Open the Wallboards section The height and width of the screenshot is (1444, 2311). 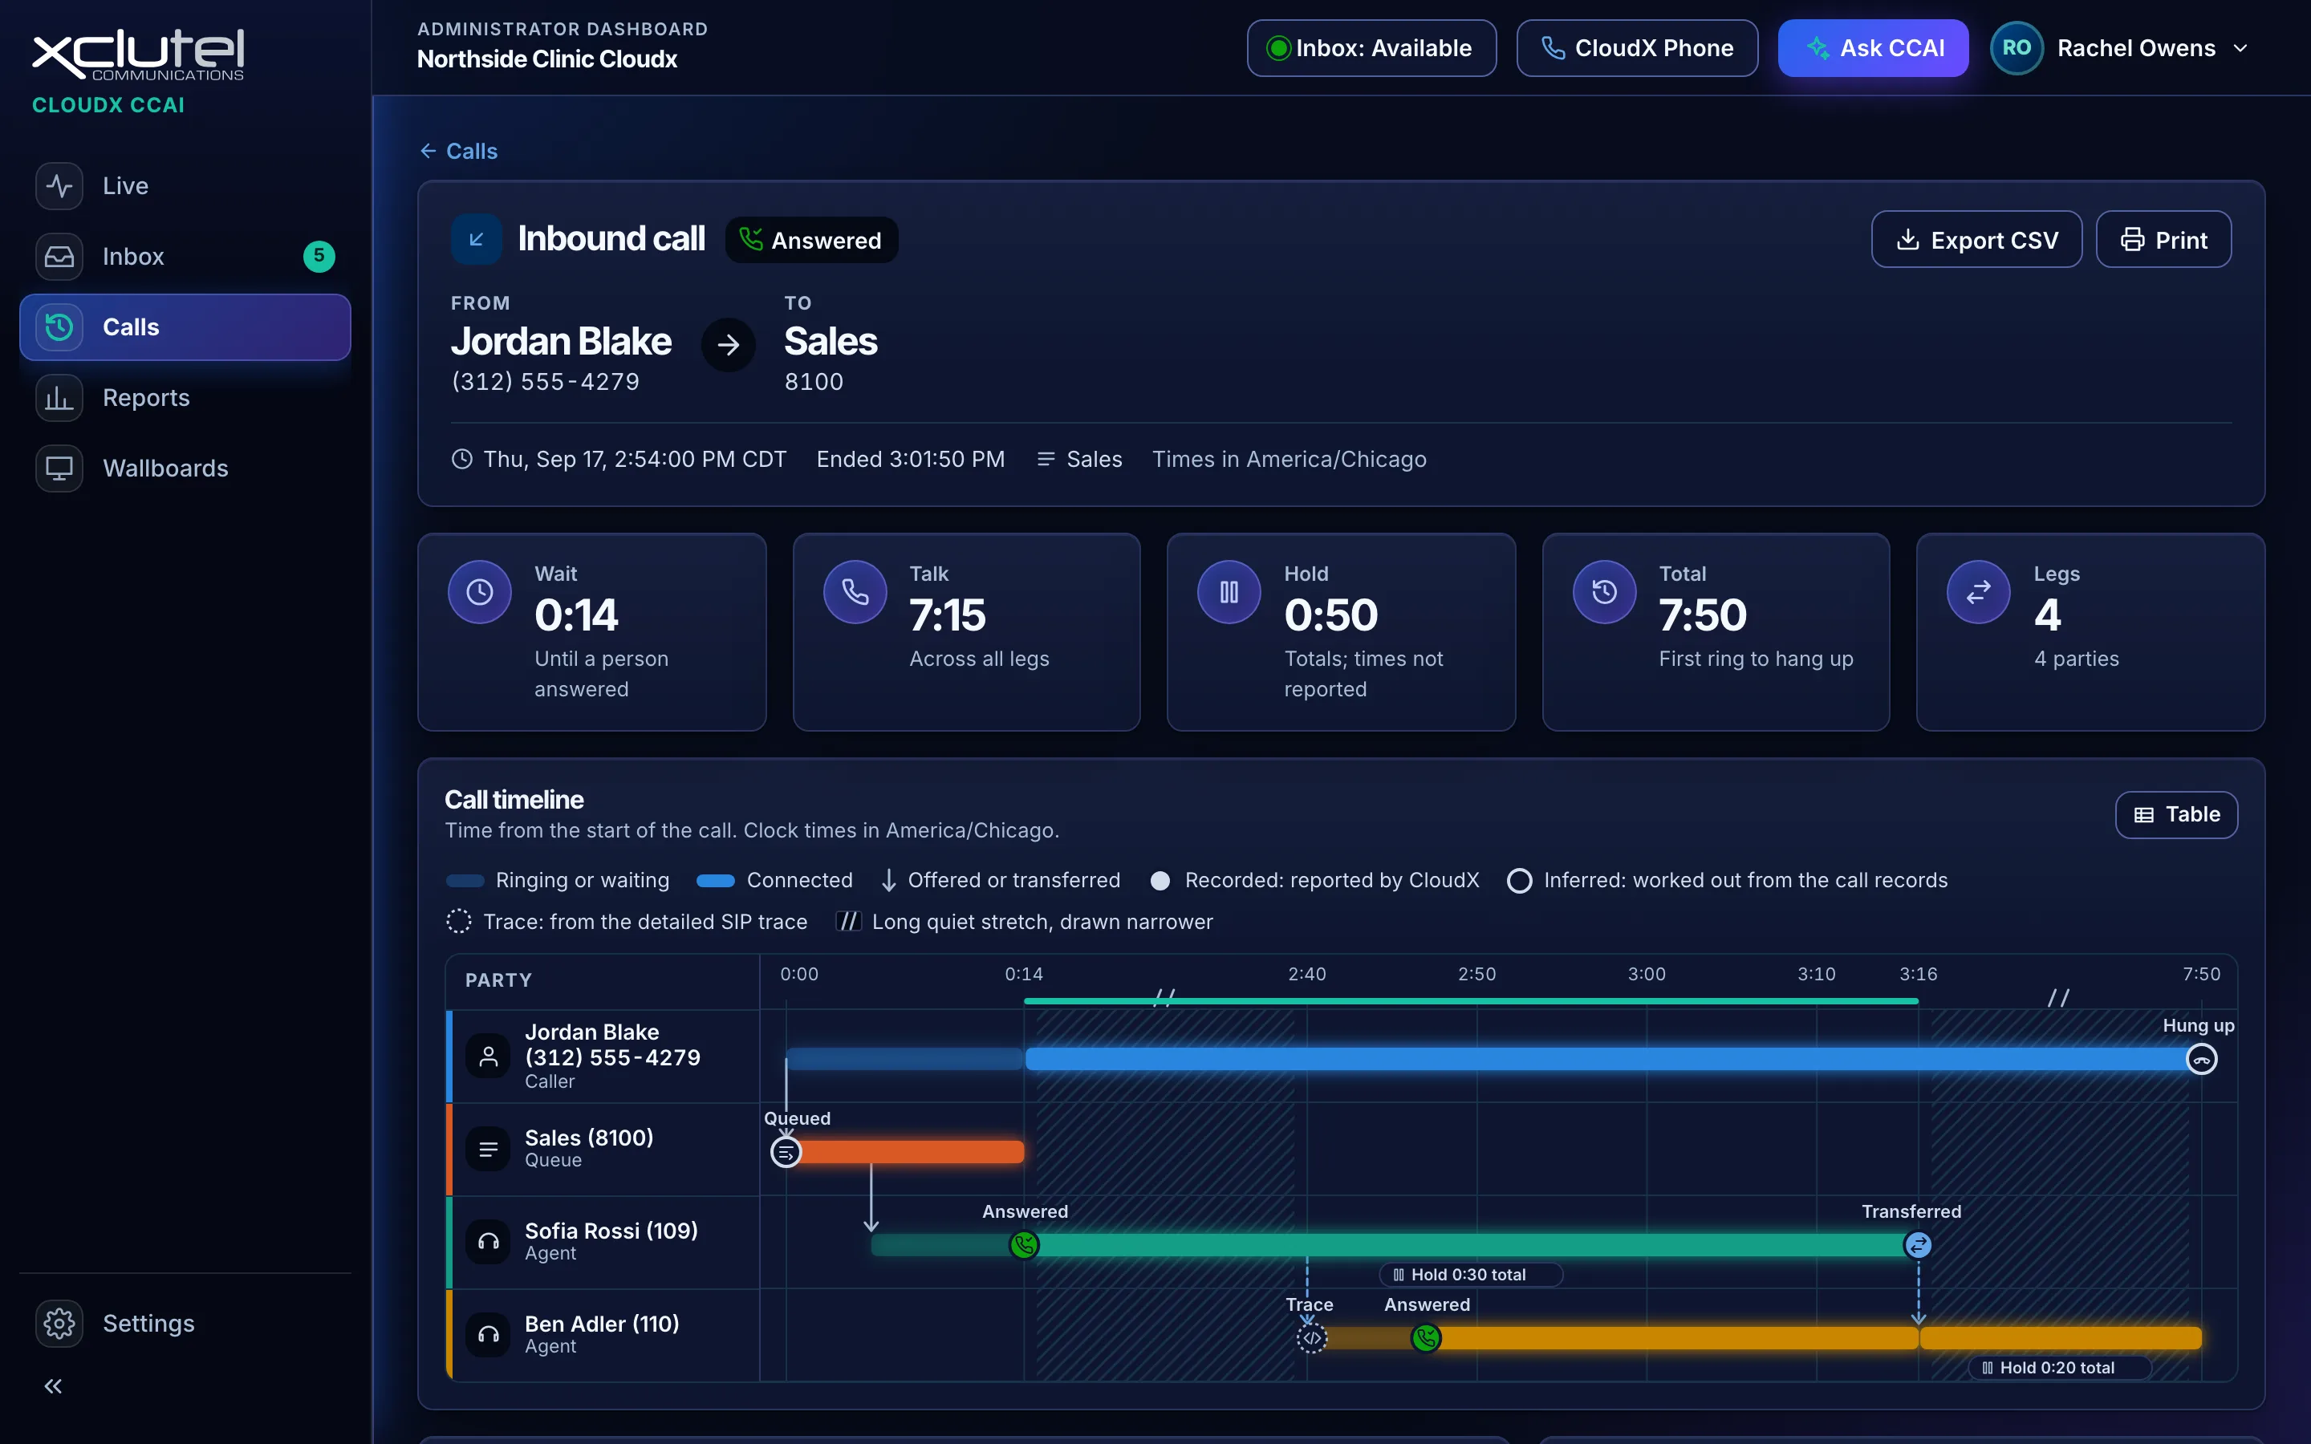point(185,468)
